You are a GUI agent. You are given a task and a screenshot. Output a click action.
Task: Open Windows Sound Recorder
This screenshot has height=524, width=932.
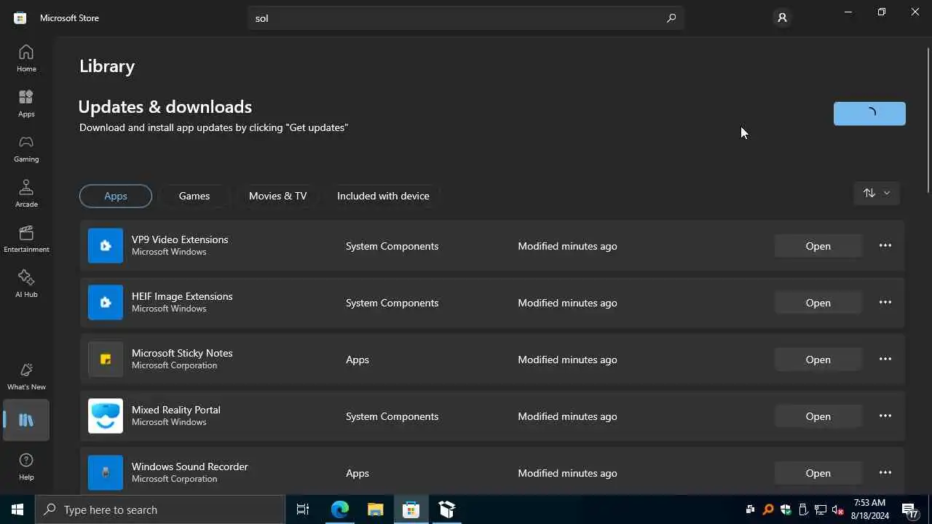point(818,473)
